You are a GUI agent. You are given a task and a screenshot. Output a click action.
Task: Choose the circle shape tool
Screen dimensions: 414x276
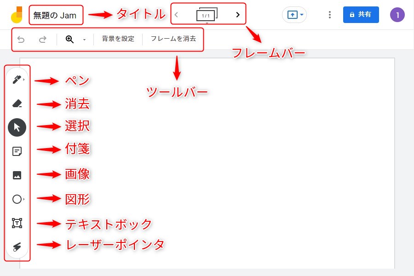point(17,199)
